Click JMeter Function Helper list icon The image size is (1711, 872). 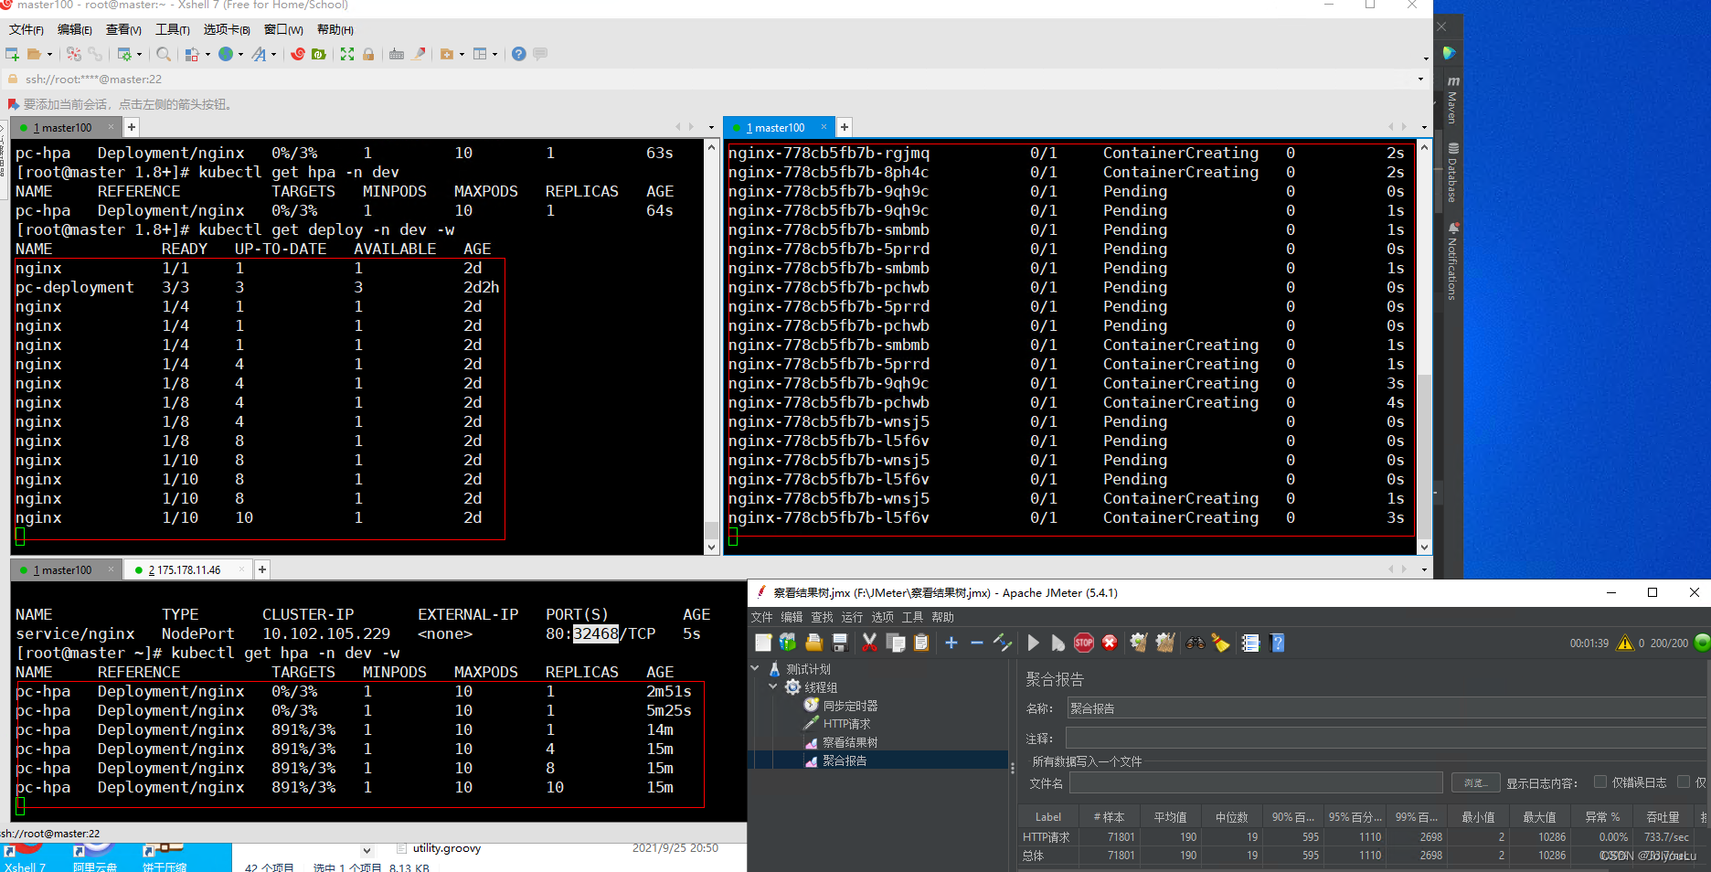pos(1251,643)
